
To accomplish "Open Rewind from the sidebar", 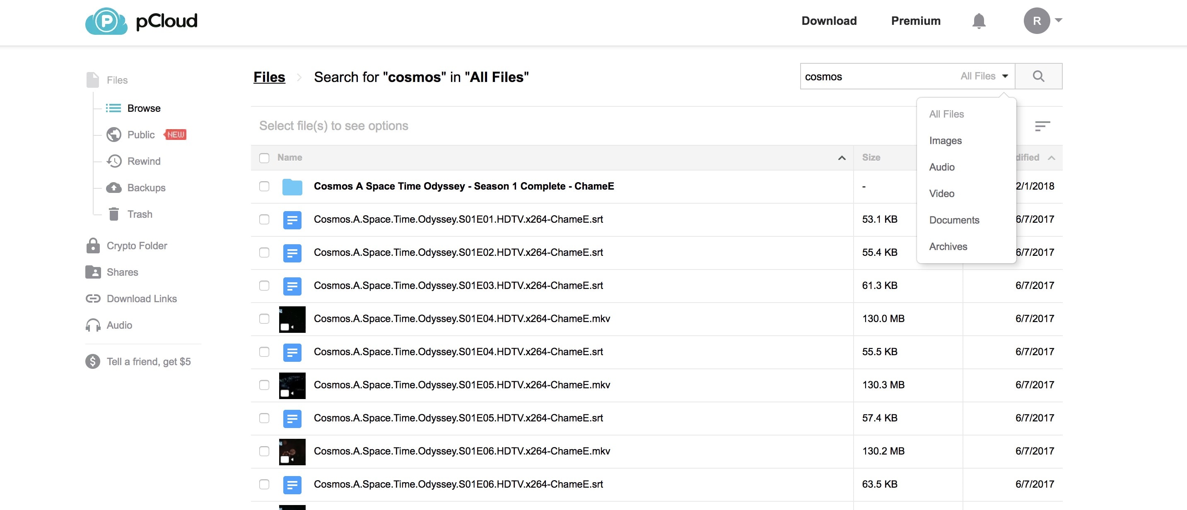I will tap(143, 161).
